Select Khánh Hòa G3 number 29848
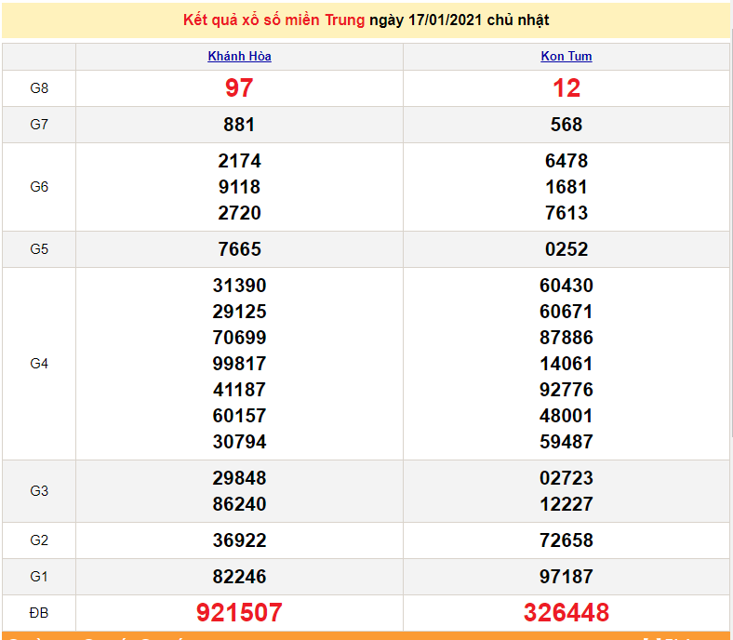The height and width of the screenshot is (640, 733). 239,478
